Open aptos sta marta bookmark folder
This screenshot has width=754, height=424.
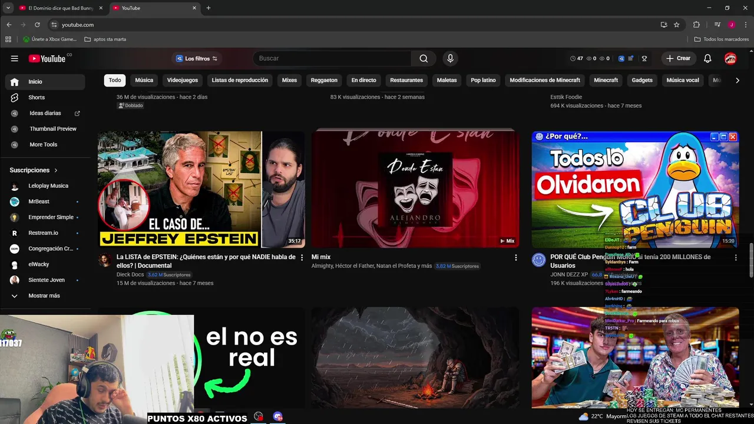105,39
